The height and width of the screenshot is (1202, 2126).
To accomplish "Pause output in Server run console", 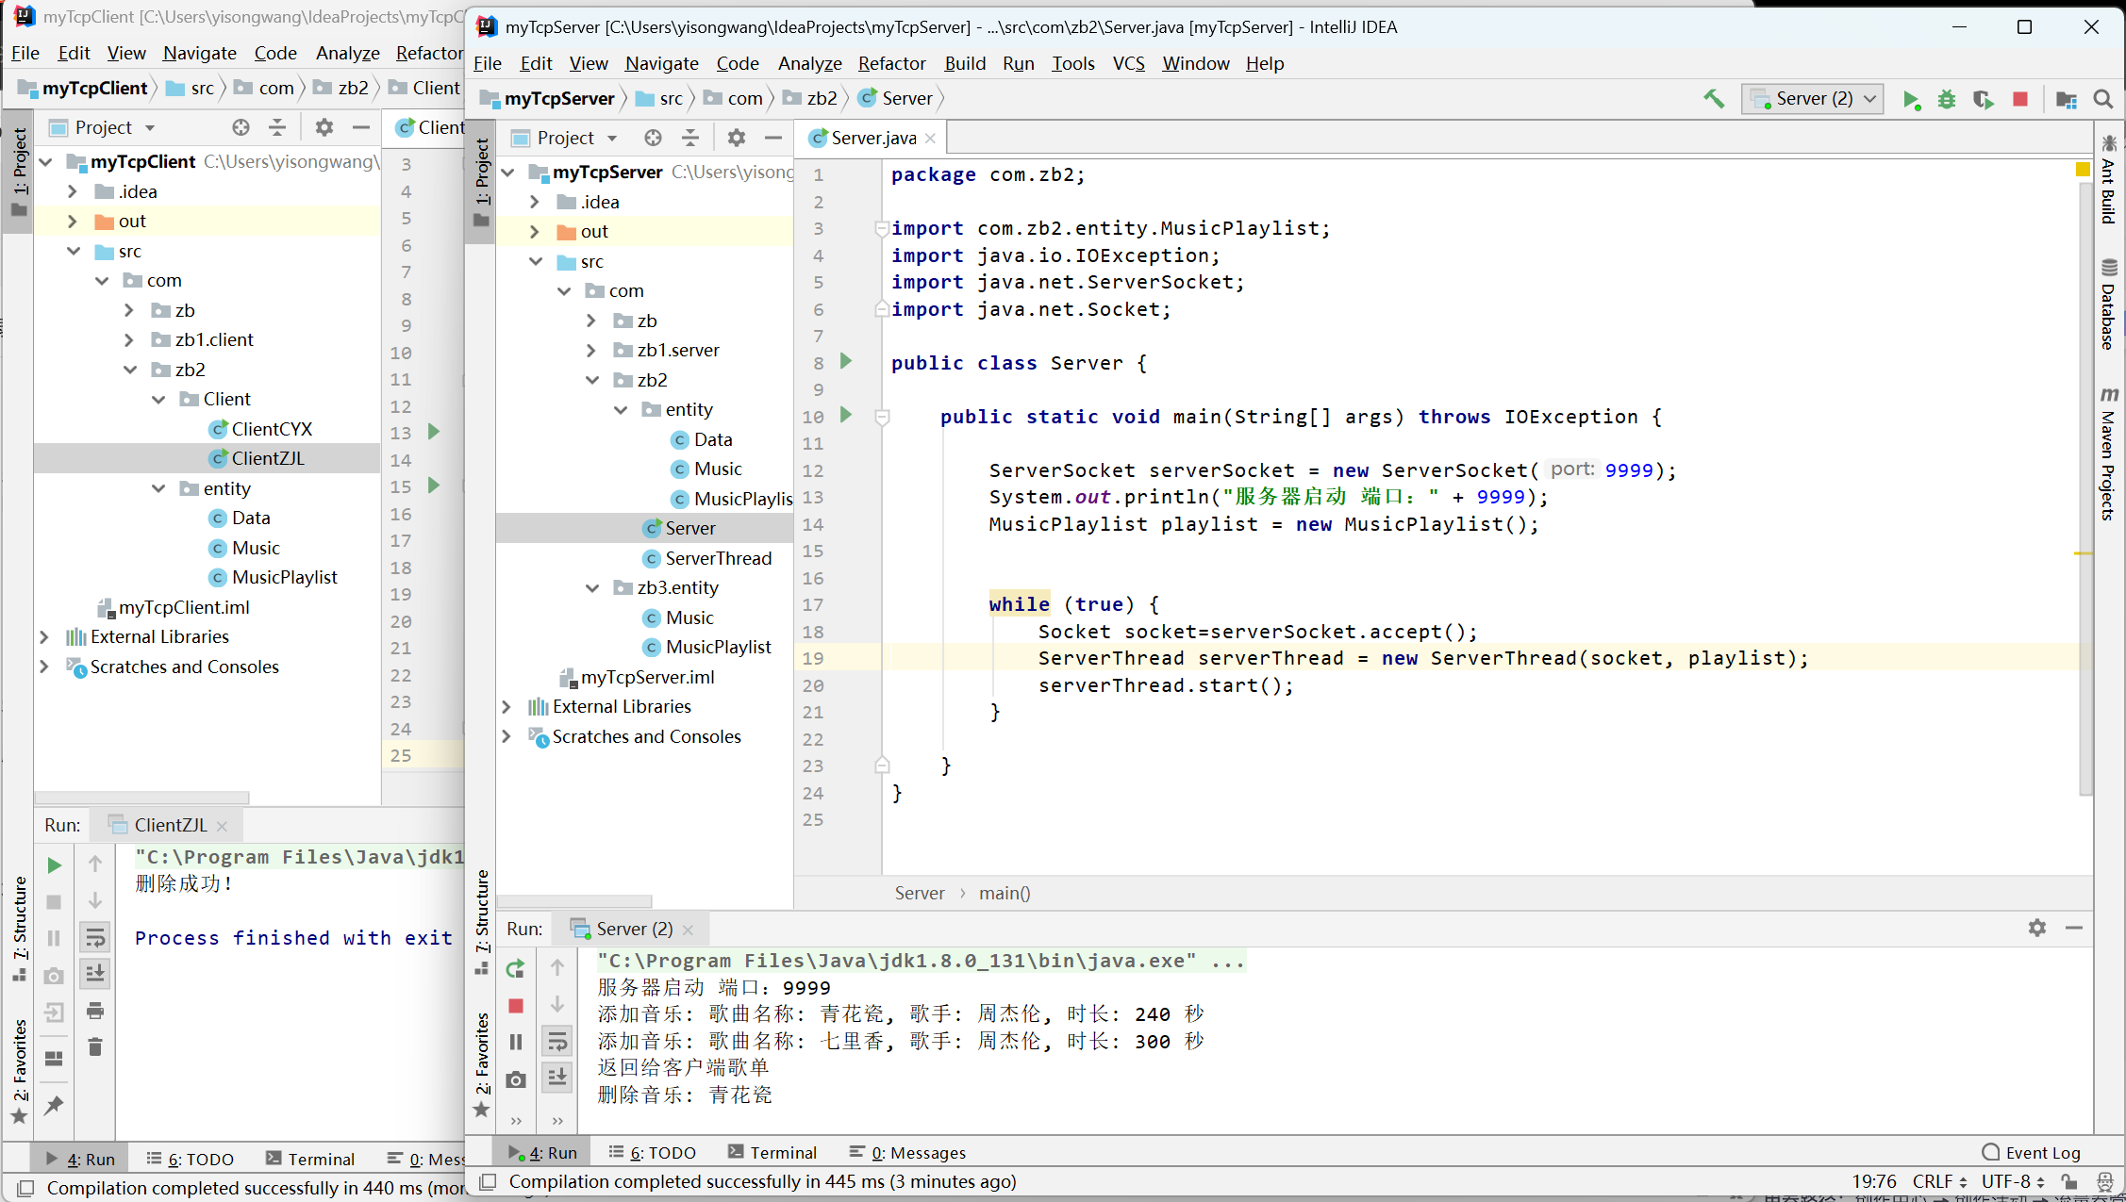I will [515, 1042].
